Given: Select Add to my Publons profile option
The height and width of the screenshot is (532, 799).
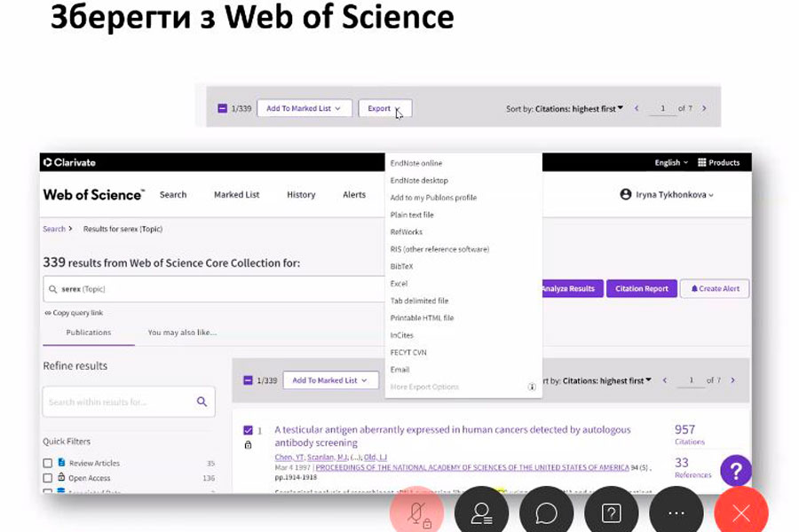Looking at the screenshot, I should click(433, 198).
